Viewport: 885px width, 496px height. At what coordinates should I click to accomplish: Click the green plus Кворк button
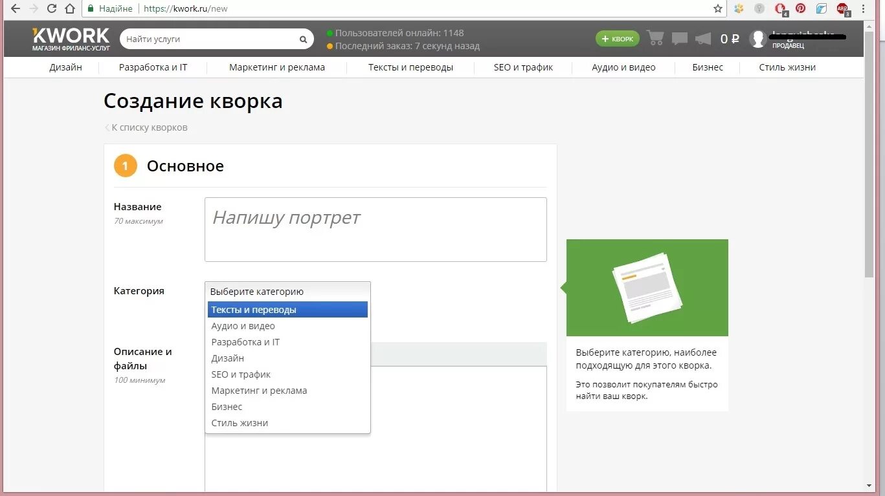point(617,39)
